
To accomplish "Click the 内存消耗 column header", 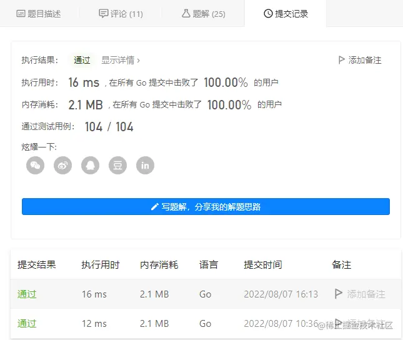I will click(159, 264).
